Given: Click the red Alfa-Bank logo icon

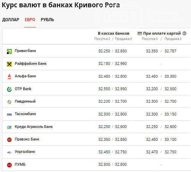Looking at the screenshot, I should click(9, 77).
